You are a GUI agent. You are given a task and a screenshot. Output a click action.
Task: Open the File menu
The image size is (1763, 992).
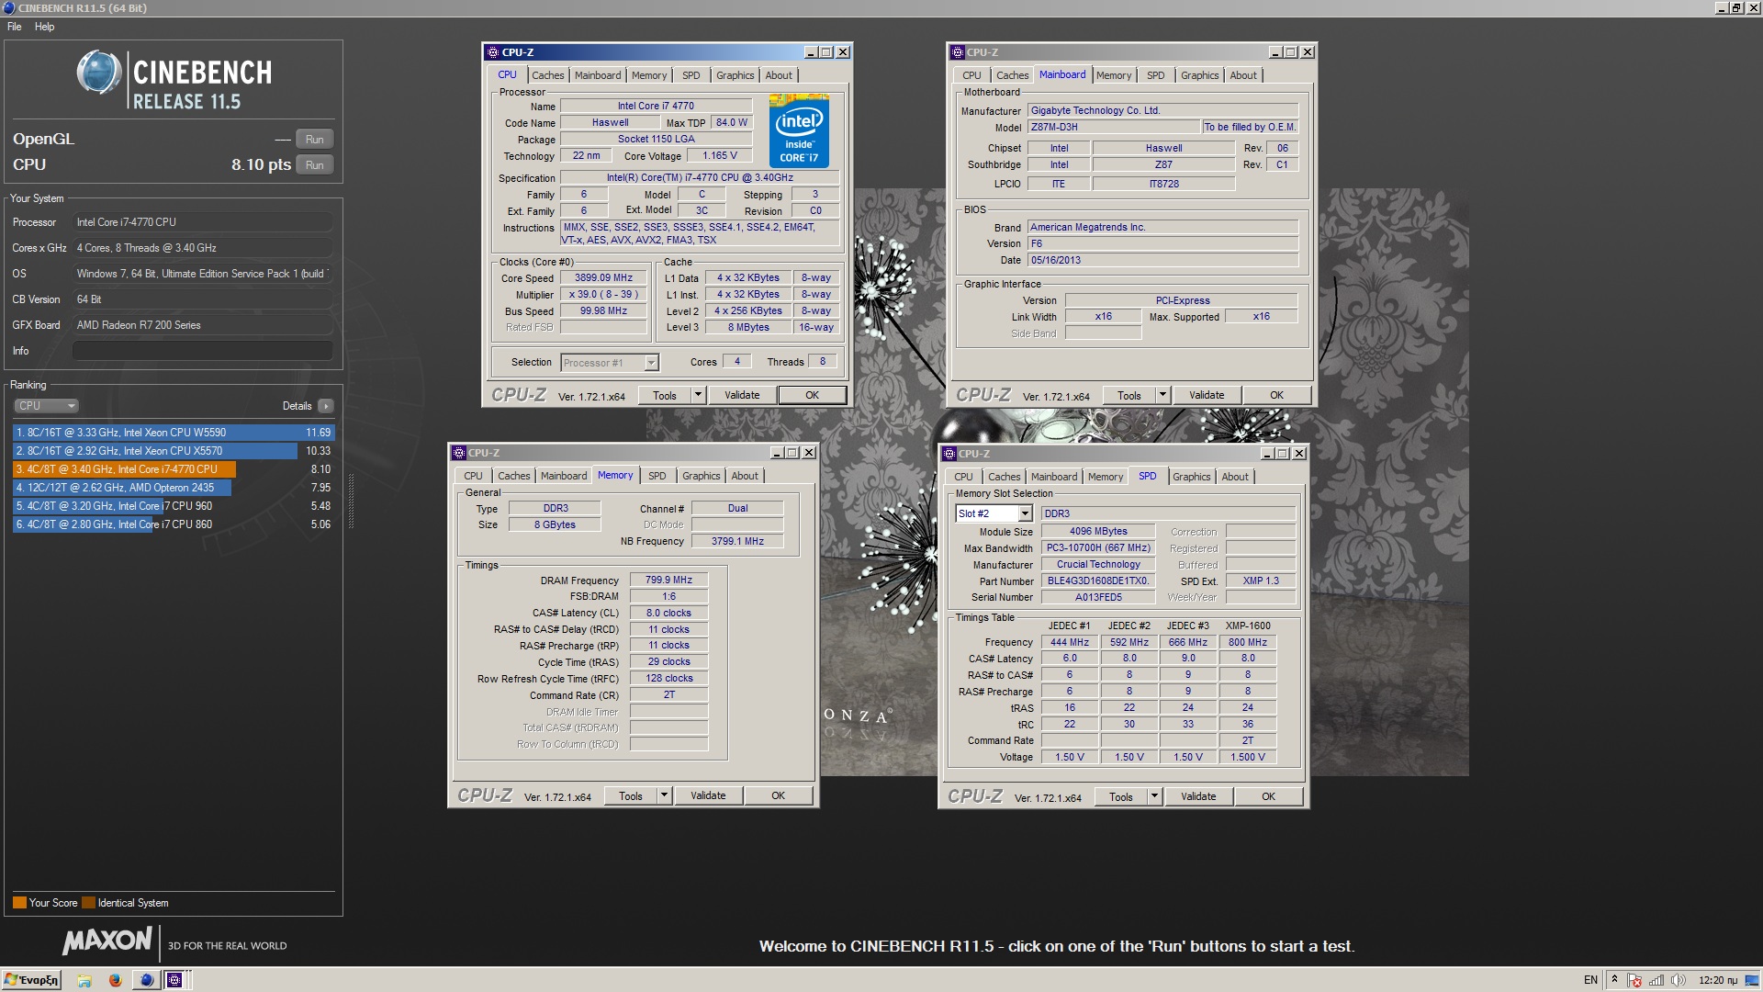pos(15,27)
